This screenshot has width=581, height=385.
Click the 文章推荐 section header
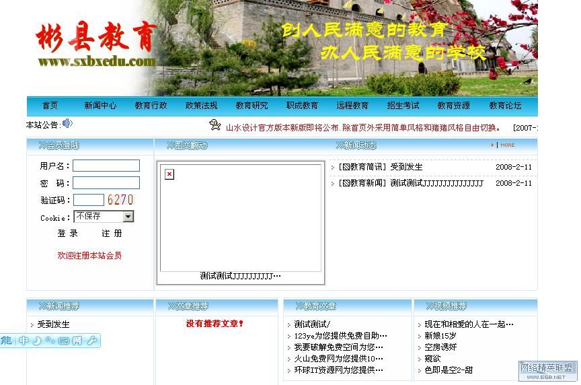(x=188, y=306)
